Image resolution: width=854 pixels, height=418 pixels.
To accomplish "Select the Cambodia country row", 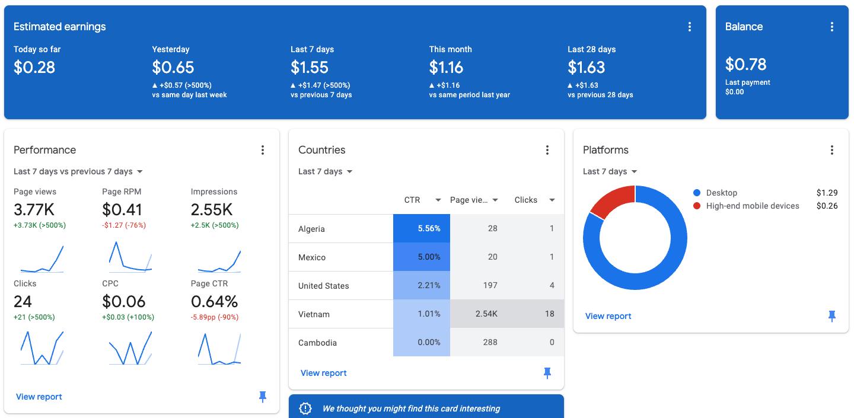I will point(426,342).
